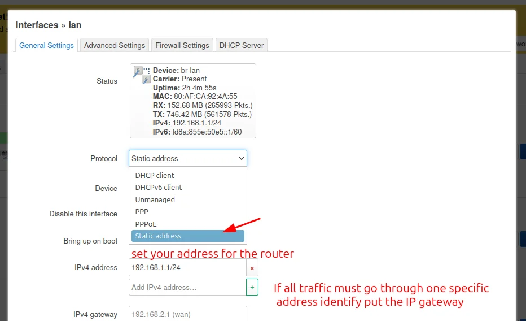The image size is (526, 321).
Task: Select PPP protocol option
Action: (188, 211)
